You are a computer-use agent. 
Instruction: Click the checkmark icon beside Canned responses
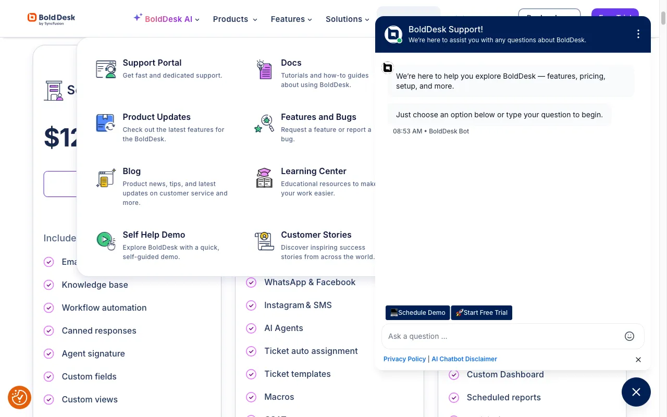tap(49, 330)
